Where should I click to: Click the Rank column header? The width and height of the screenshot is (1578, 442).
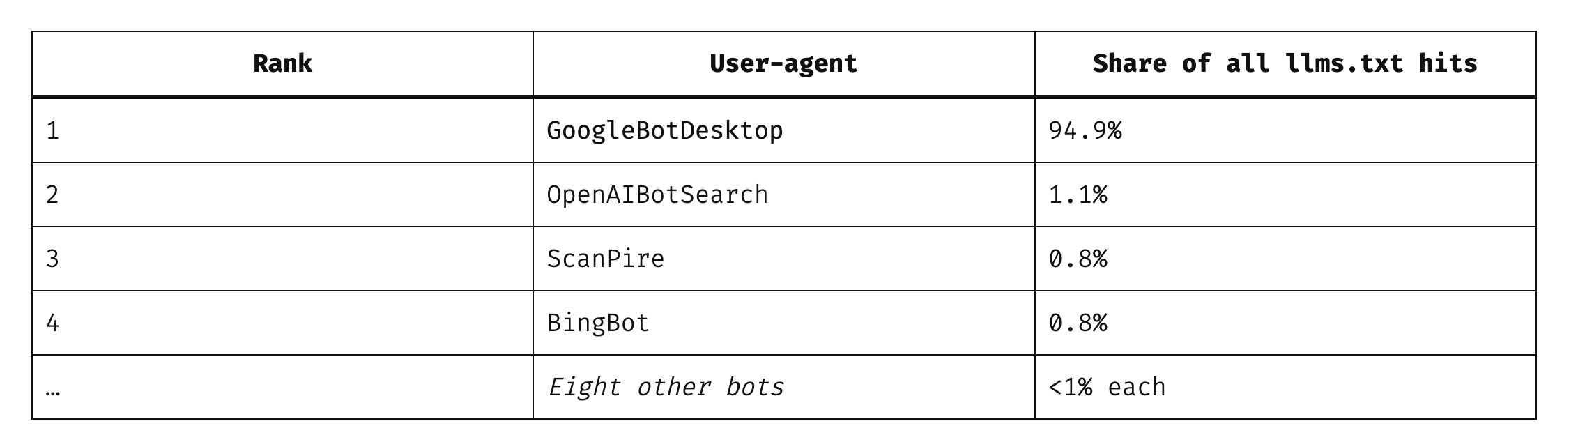click(x=282, y=64)
